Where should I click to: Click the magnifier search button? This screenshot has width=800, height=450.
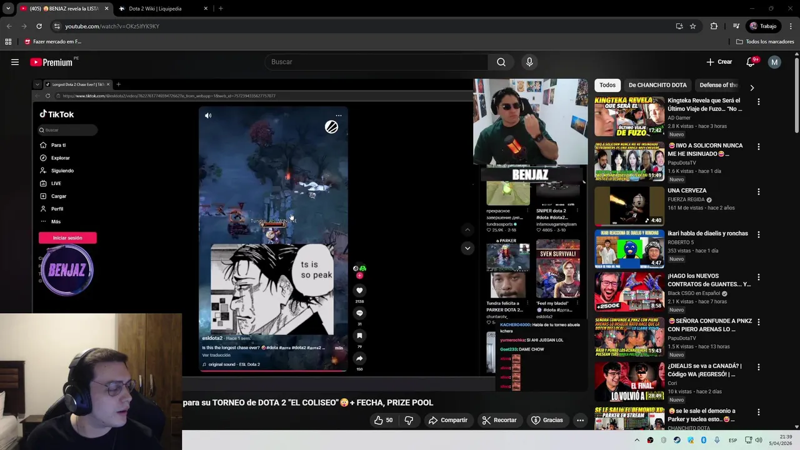pos(501,62)
